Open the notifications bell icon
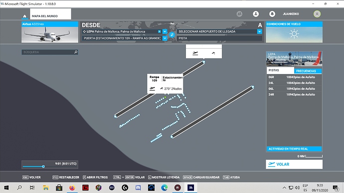The width and height of the screenshot is (344, 193). (x=272, y=14)
